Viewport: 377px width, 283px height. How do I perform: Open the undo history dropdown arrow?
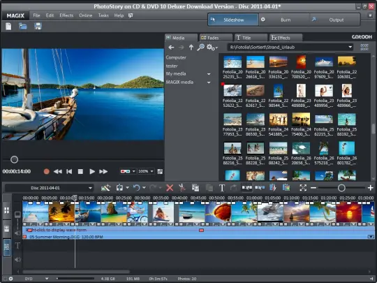[x=144, y=188]
